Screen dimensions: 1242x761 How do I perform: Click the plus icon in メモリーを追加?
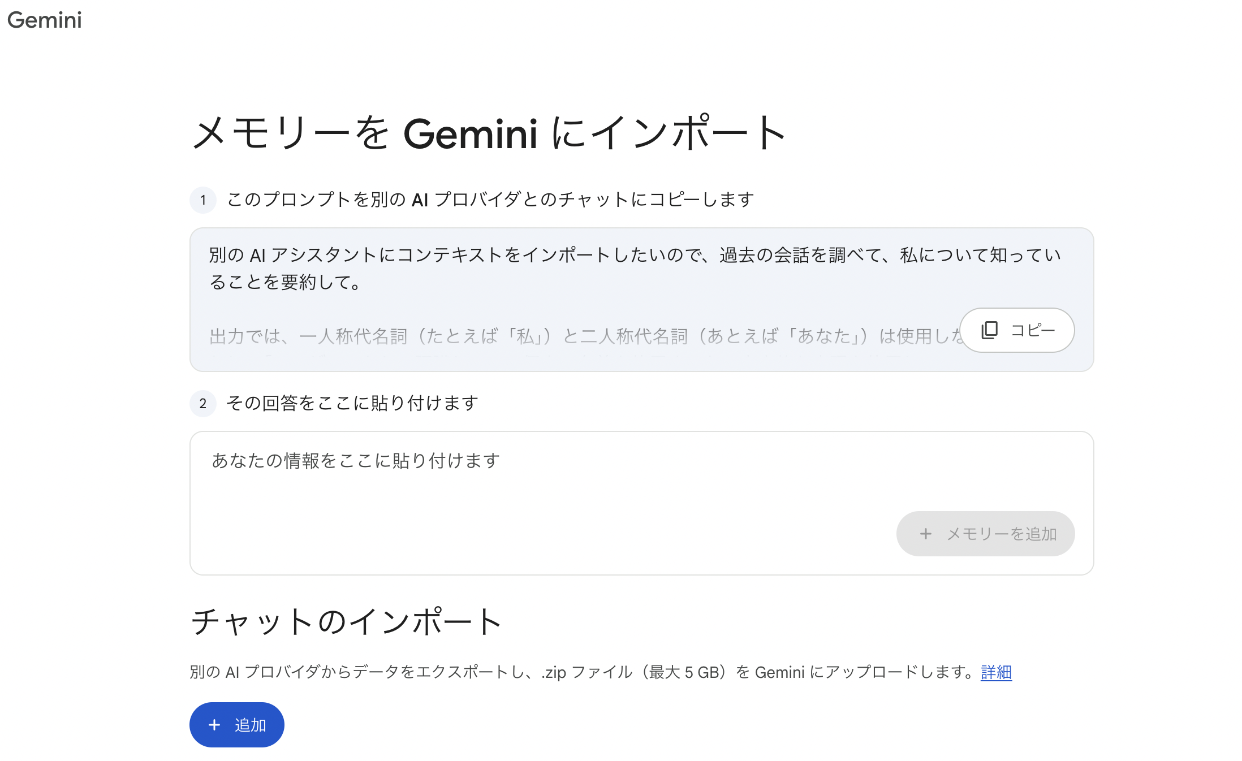click(926, 534)
